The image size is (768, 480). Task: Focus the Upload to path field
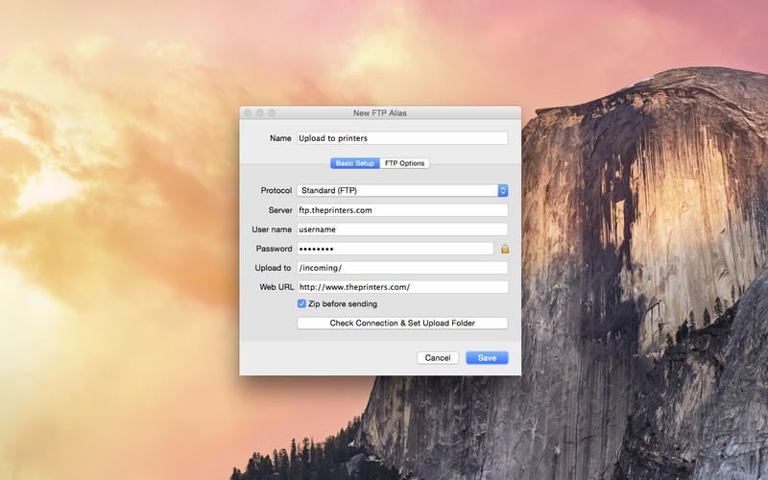tap(401, 268)
